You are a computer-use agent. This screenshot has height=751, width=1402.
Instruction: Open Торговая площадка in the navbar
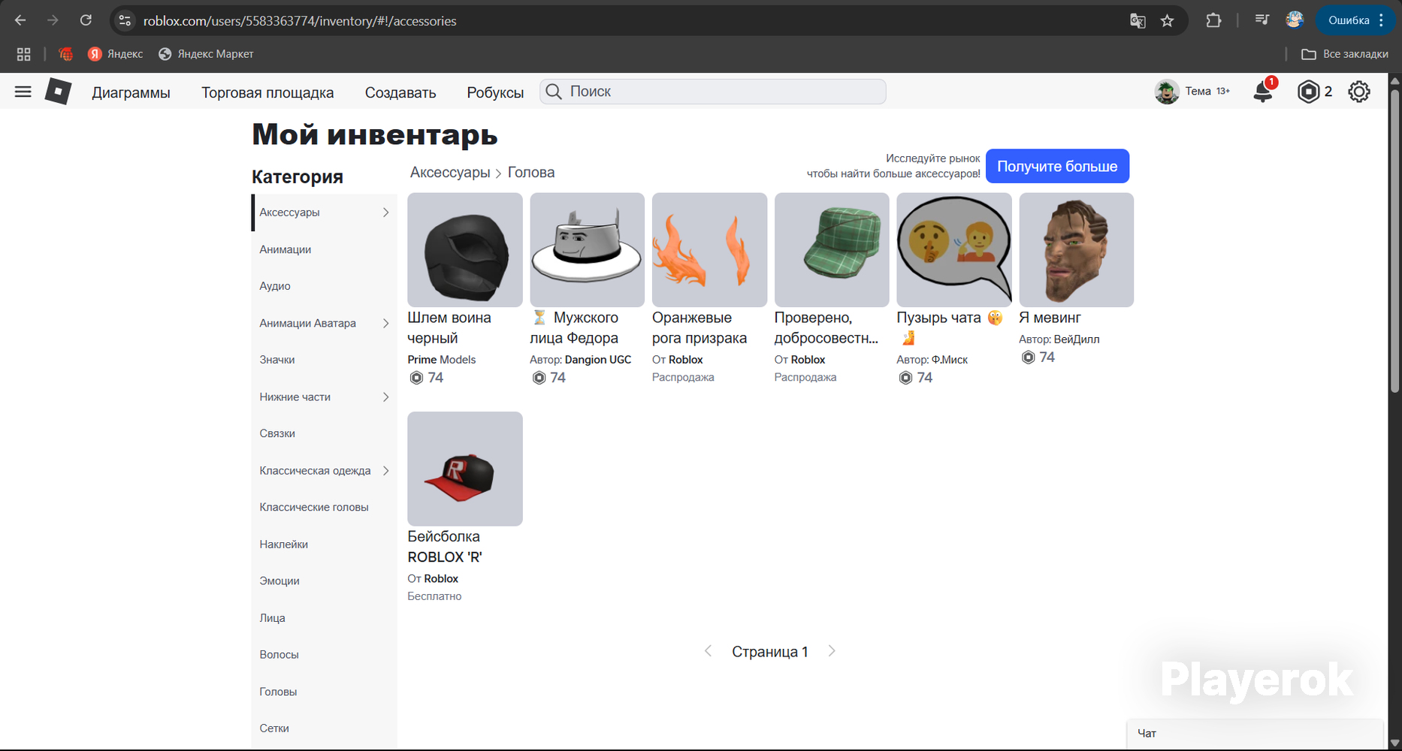point(267,92)
